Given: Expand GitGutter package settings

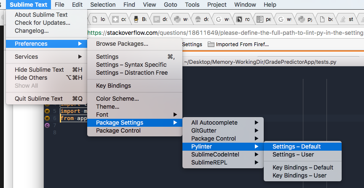Looking at the screenshot, I should (x=223, y=131).
